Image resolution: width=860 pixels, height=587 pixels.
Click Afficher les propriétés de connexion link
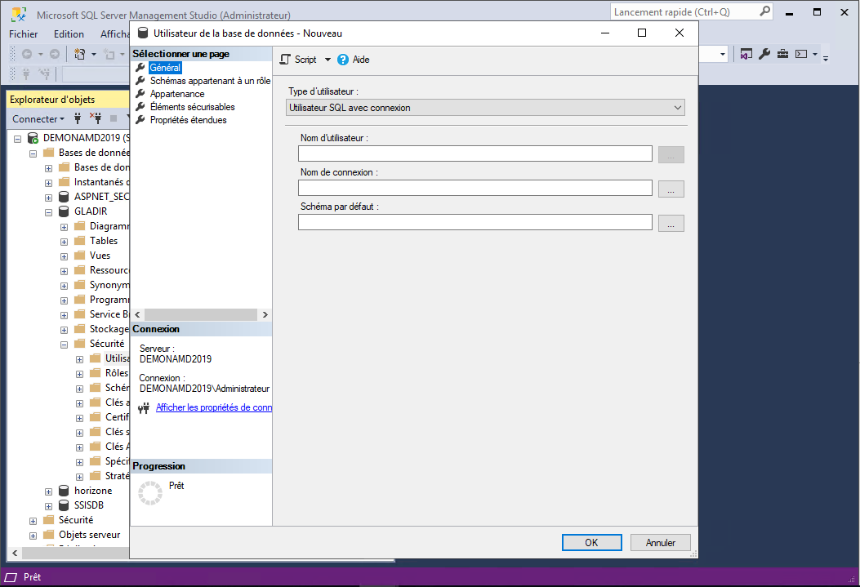[x=213, y=407]
